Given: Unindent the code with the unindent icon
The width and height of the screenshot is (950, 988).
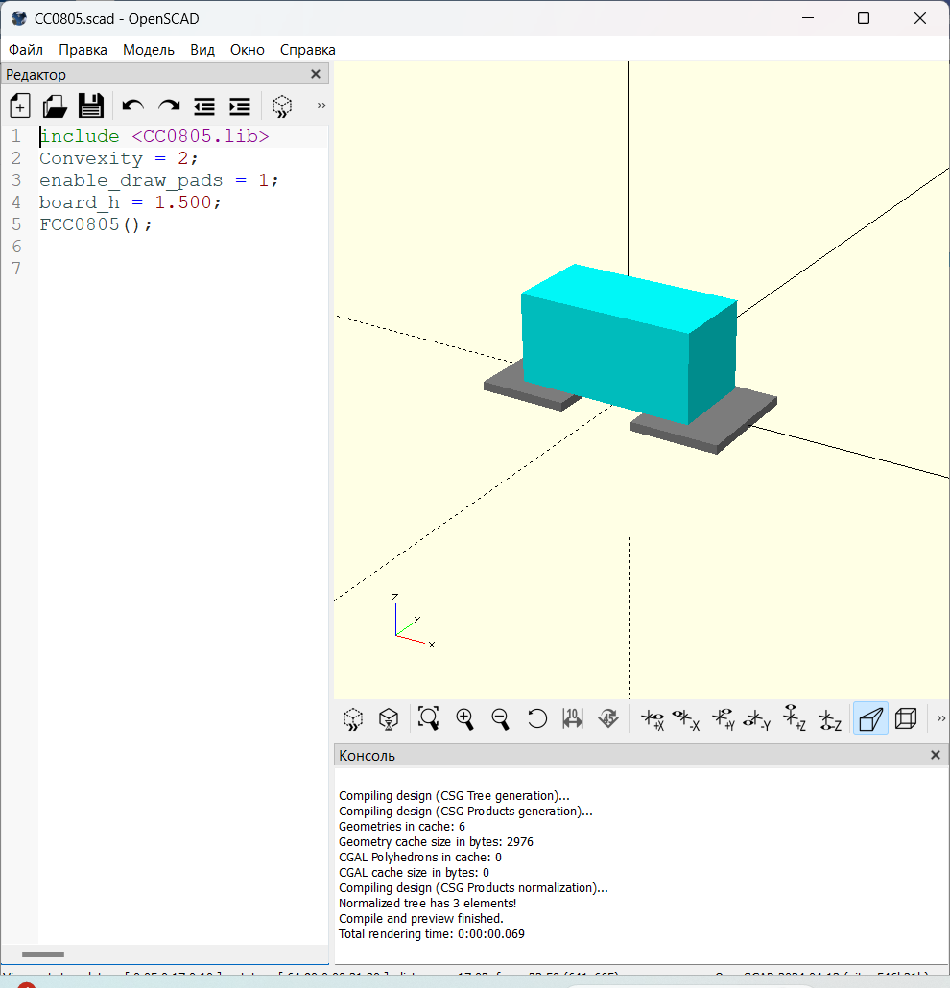Looking at the screenshot, I should (204, 106).
